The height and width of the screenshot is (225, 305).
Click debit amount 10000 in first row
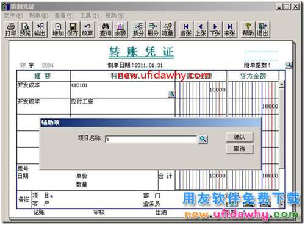coord(217,90)
